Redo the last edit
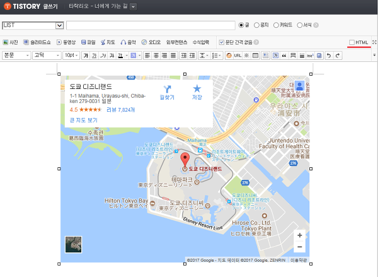This screenshot has height=277, width=378. tap(338, 56)
